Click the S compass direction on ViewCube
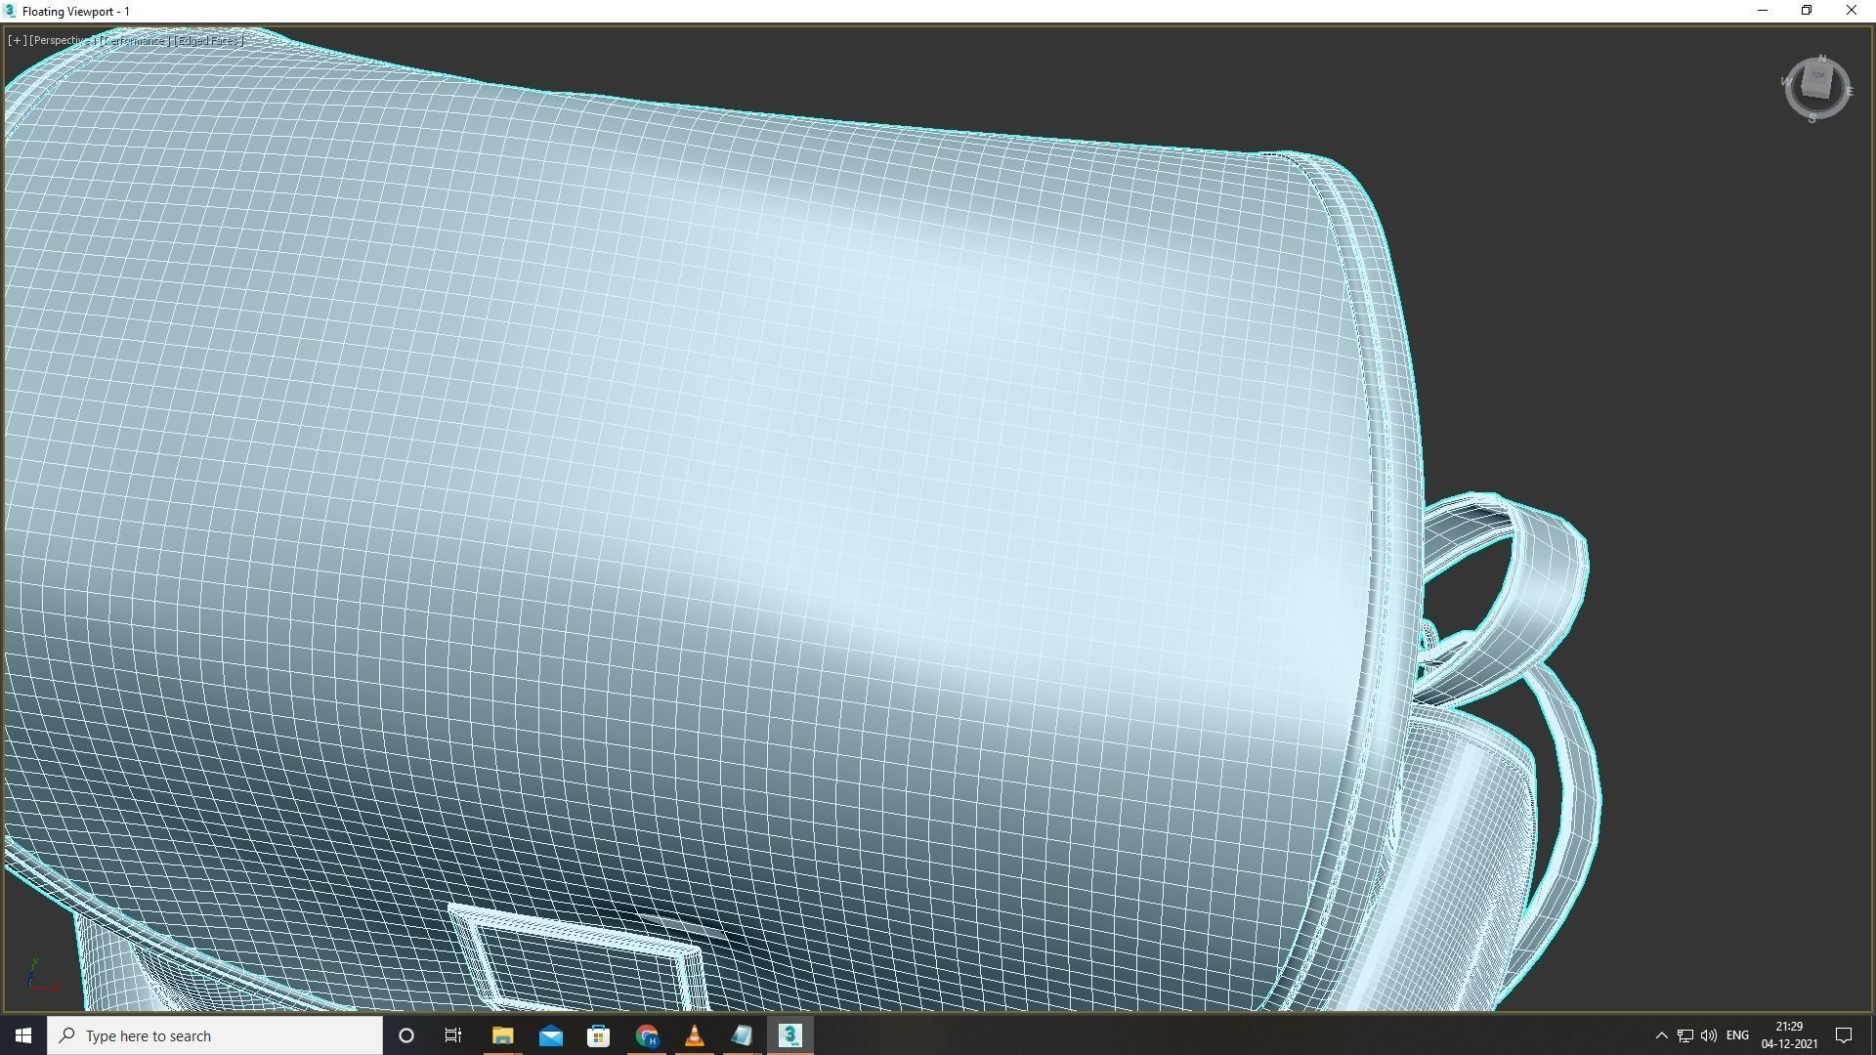This screenshot has height=1055, width=1876. pos(1812,119)
